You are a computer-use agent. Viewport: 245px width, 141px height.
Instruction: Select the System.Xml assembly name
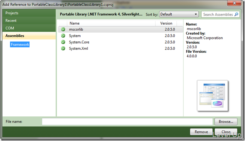click(x=78, y=49)
